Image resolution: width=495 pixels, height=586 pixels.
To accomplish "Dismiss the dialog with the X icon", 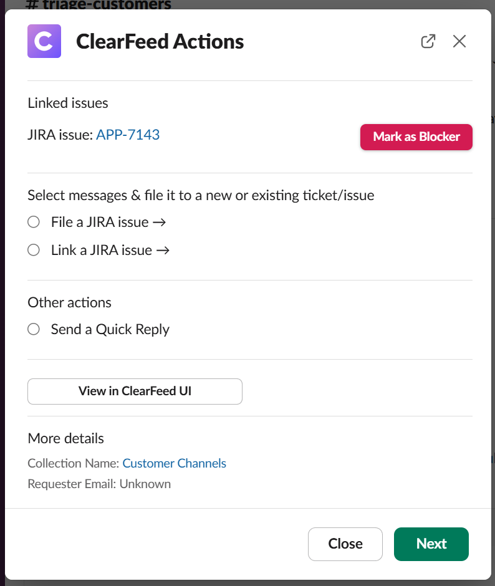I will click(x=459, y=42).
